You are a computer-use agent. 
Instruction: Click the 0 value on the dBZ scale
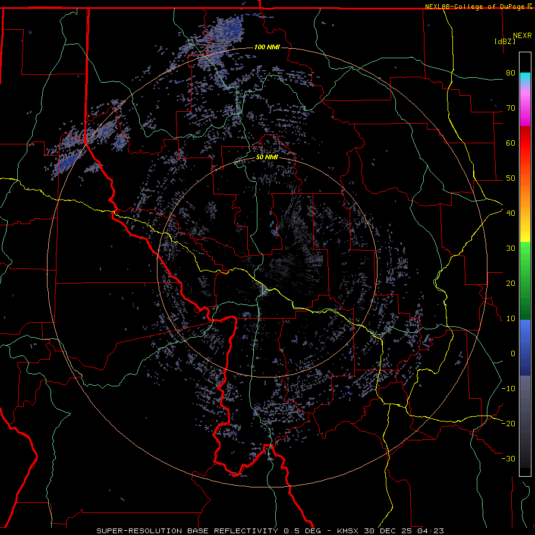point(513,354)
